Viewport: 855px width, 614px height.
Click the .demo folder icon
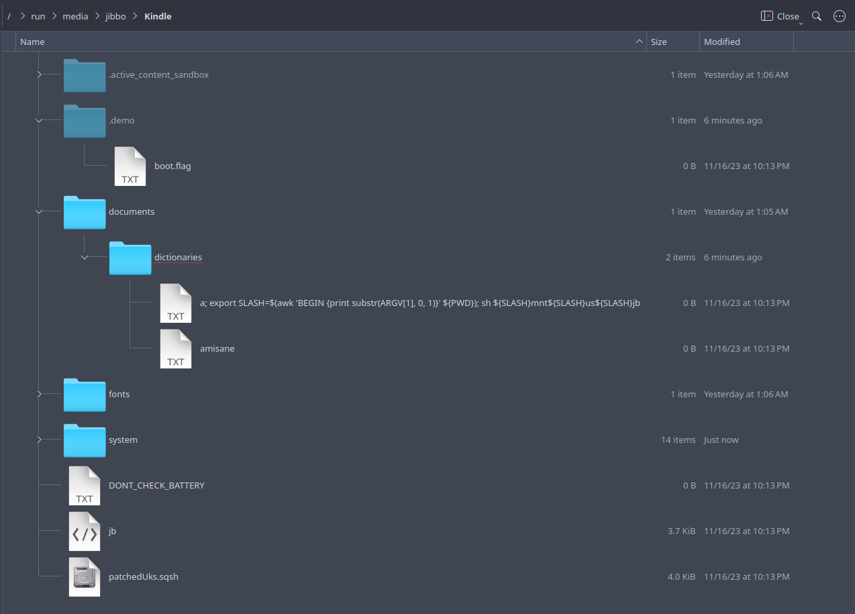(x=85, y=121)
